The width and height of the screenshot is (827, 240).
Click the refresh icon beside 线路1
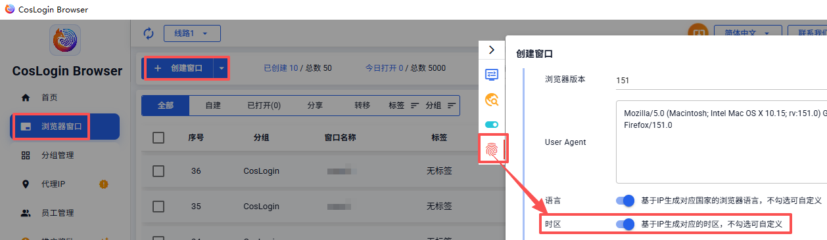click(148, 33)
